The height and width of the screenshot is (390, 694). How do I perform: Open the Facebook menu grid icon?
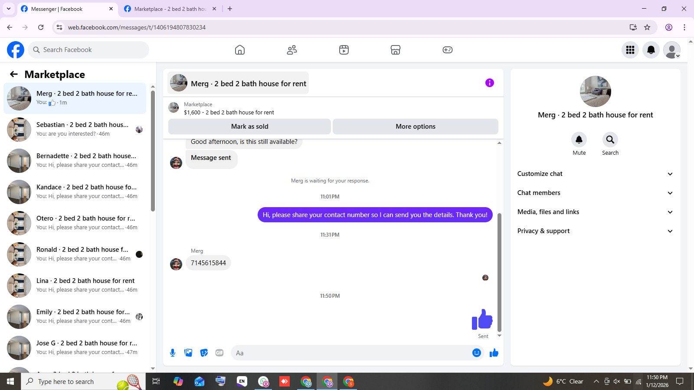pos(630,50)
